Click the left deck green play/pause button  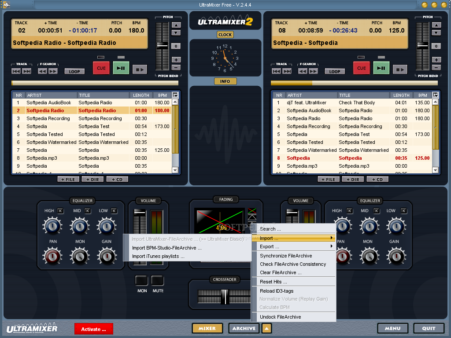[x=121, y=68]
